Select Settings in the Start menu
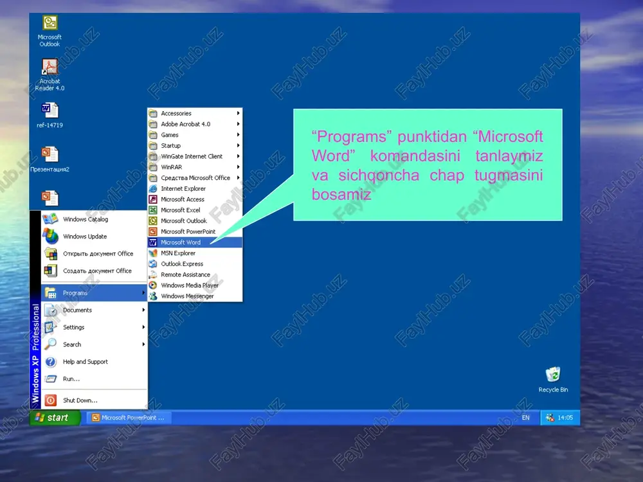Viewport: 643px width, 482px height. (94, 327)
